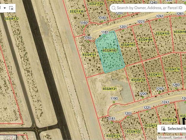Image resolution: width=186 pixels, height=140 pixels.
Task: Open the Selected features panel button
Action: (x=172, y=129)
